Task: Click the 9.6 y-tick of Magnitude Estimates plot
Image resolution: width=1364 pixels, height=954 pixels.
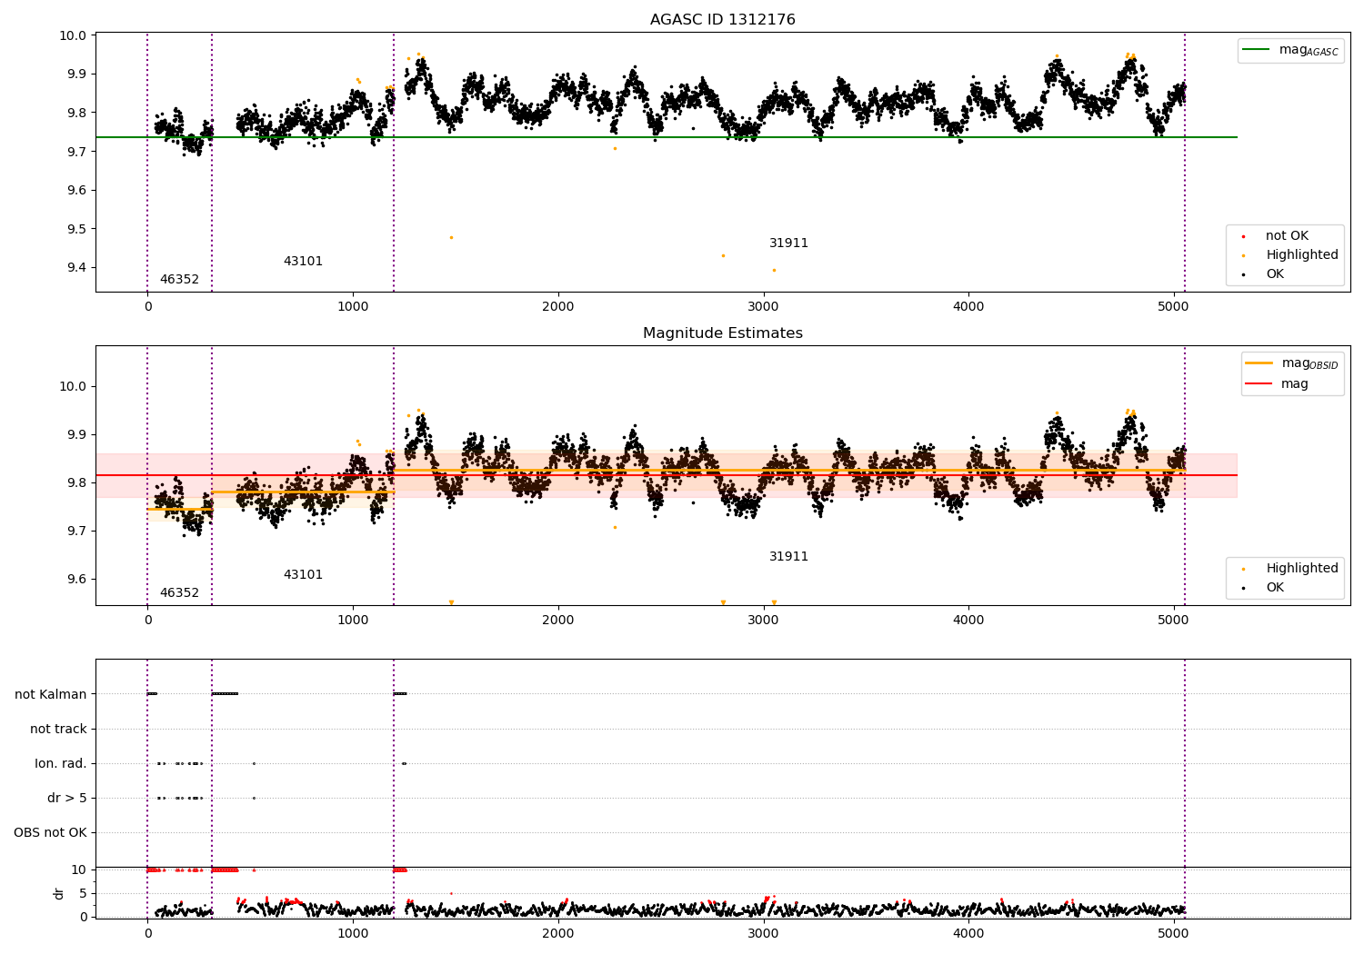Action: 76,580
